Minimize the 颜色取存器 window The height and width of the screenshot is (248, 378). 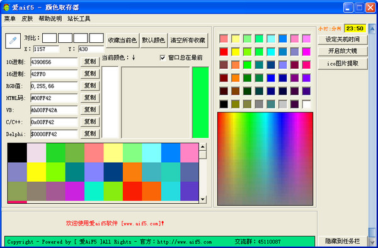[348, 8]
